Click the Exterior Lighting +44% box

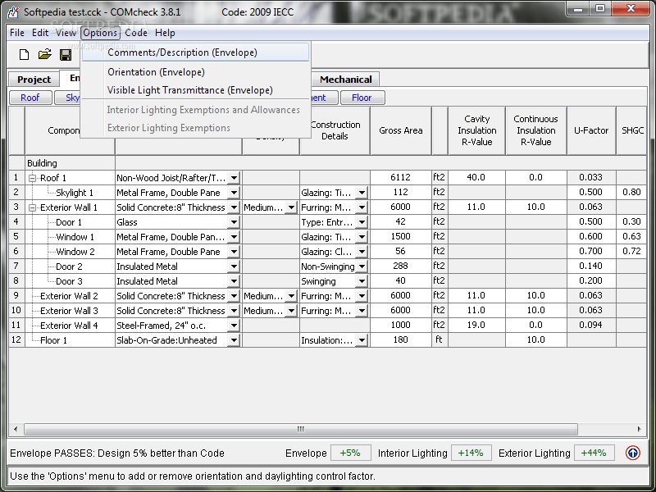(x=594, y=453)
